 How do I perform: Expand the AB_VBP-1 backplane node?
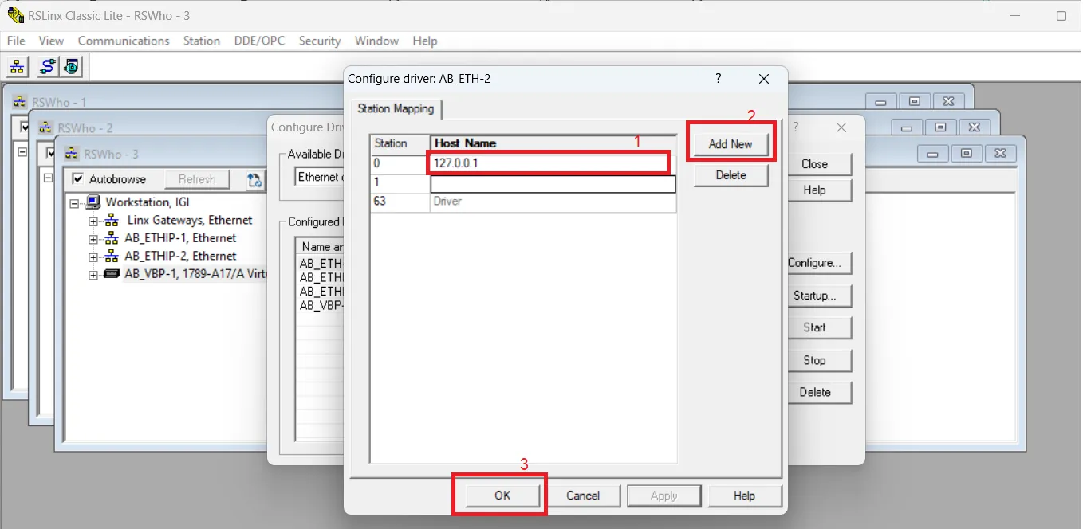point(93,275)
